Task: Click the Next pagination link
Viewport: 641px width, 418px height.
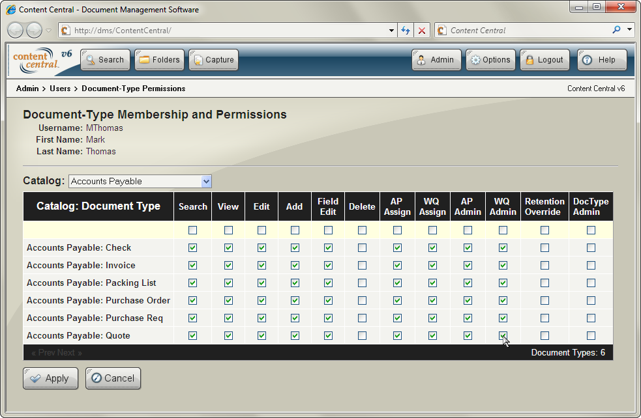Action: coord(70,353)
